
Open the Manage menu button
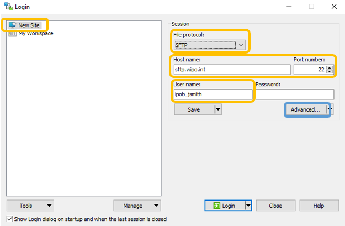[x=137, y=206]
